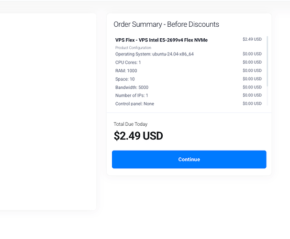Select the Operating System ubuntu-24.04 line
This screenshot has width=290, height=239.
pyautogui.click(x=154, y=54)
